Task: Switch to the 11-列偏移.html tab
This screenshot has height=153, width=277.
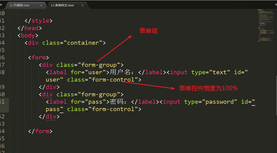Action: point(20,6)
